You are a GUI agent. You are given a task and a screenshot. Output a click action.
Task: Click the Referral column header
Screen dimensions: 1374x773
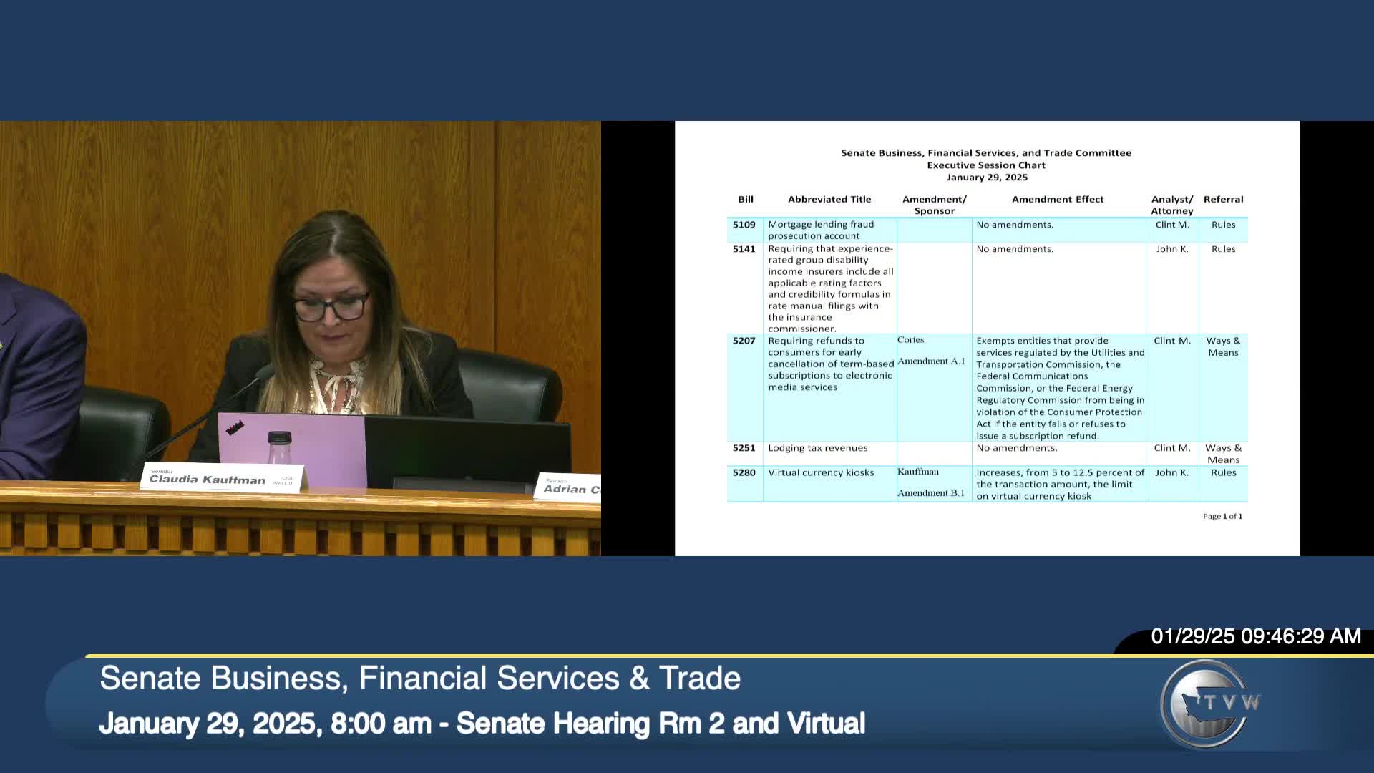(x=1223, y=200)
